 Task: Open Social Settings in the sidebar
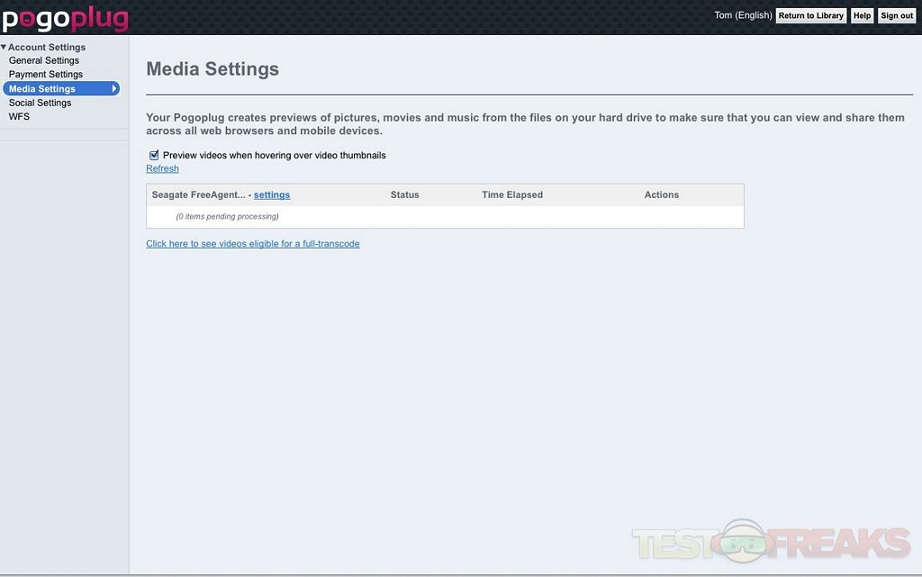click(41, 103)
